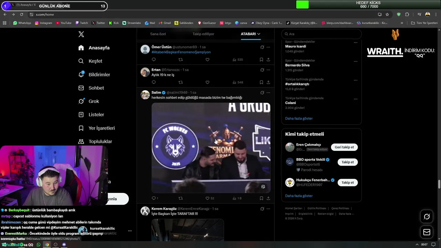Open options for Bernardo Silva trend
Image resolution: width=441 pixels, height=248 pixels.
[356, 61]
